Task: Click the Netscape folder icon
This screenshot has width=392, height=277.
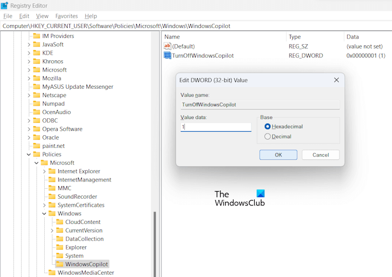Action: pyautogui.click(x=36, y=95)
